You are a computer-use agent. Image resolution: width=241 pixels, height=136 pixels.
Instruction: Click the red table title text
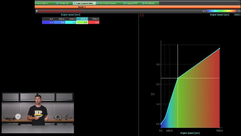pos(60,11)
